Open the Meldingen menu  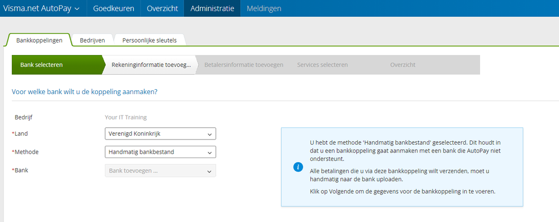pos(264,8)
